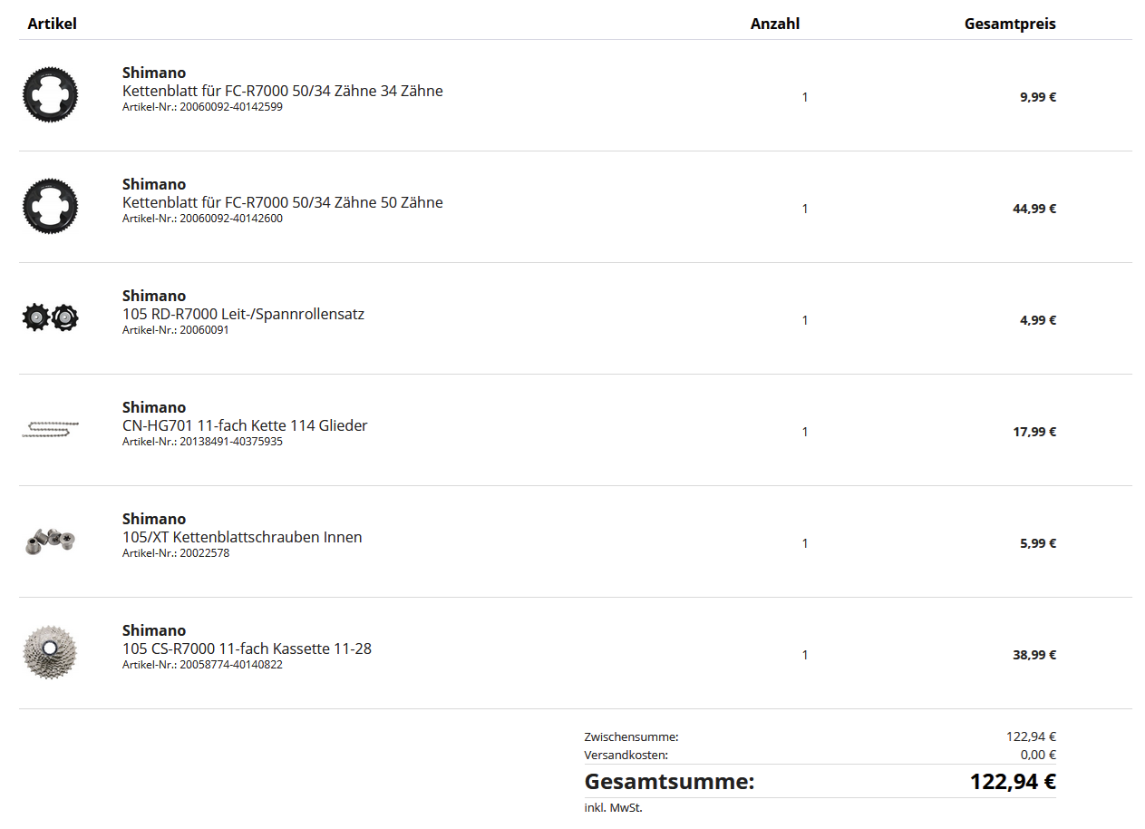Open the Leit-/Spannrollensatz pulley wheels image
Screen dimensions: 1145x829
[x=51, y=317]
